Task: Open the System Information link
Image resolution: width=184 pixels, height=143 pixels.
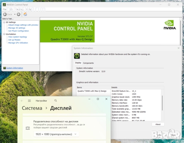Action: pos(15,68)
